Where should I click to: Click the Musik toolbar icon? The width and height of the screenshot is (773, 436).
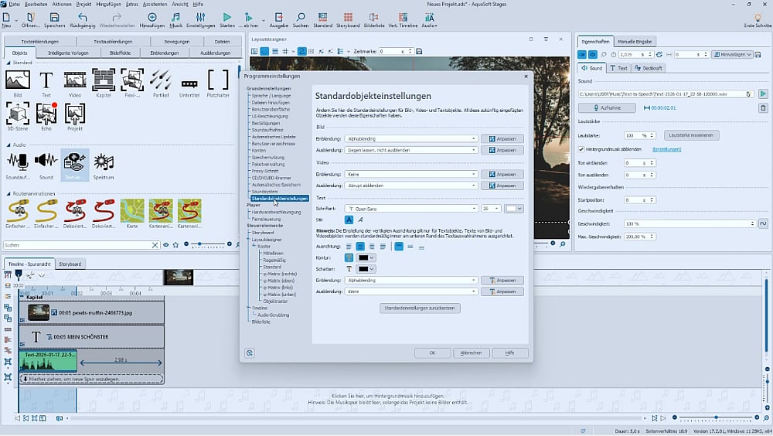175,19
